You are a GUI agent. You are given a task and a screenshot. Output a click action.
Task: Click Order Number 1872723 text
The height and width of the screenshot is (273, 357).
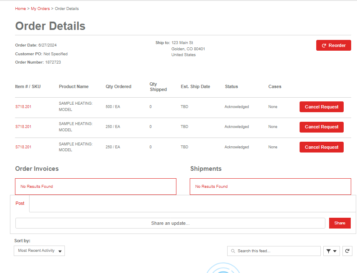[x=38, y=62]
